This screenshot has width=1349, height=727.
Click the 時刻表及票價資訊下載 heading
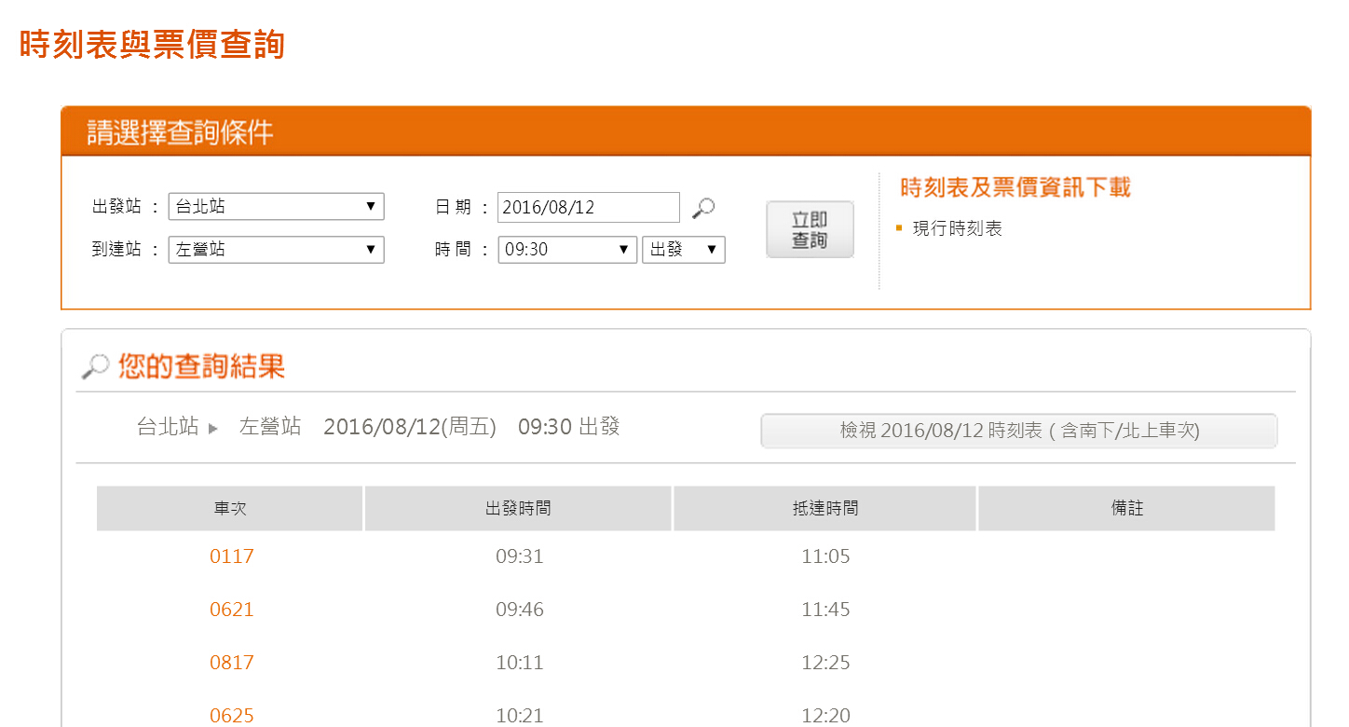click(x=1015, y=187)
